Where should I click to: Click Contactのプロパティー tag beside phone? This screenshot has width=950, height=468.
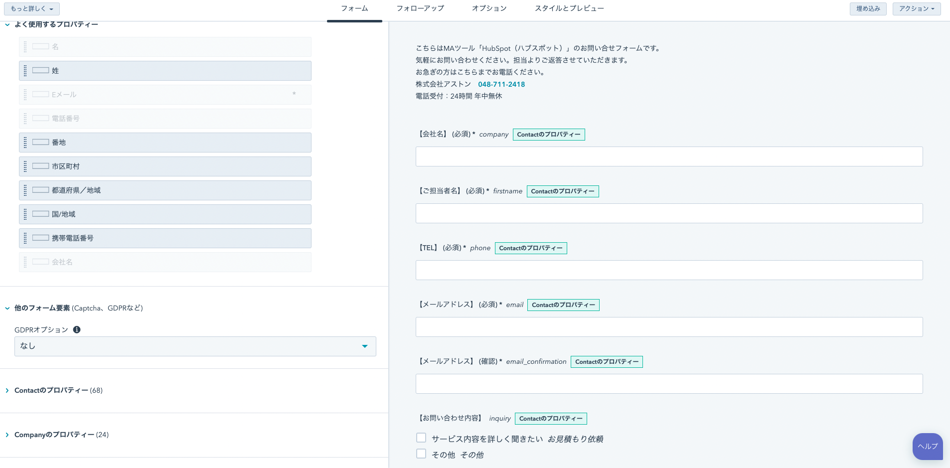point(531,248)
